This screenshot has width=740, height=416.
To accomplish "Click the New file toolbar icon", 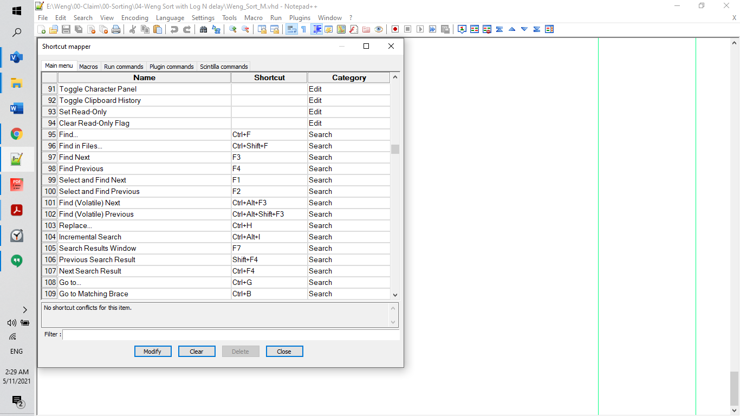I will tap(42, 29).
